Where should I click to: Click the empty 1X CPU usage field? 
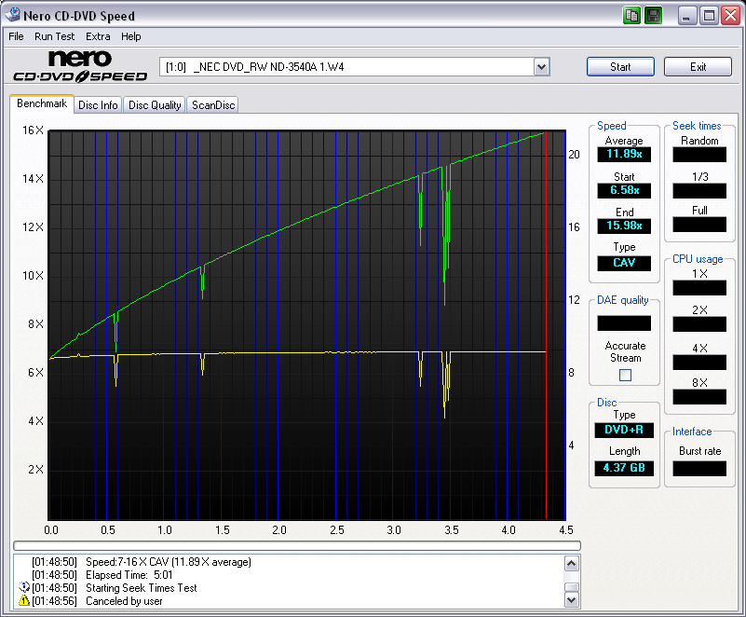(699, 288)
